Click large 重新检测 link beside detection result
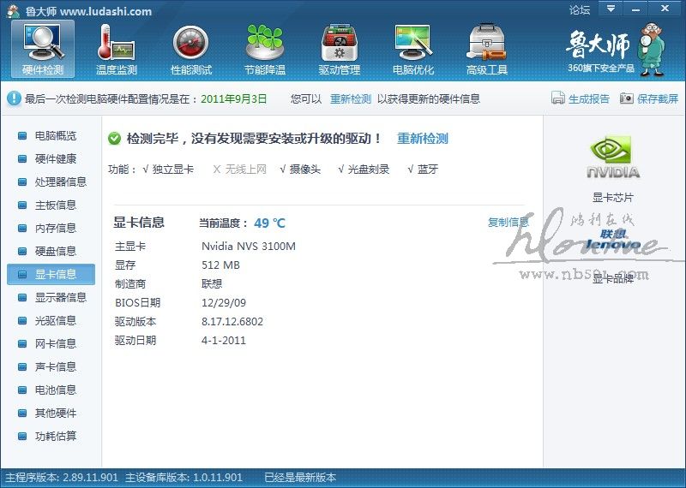The image size is (686, 488). click(422, 139)
